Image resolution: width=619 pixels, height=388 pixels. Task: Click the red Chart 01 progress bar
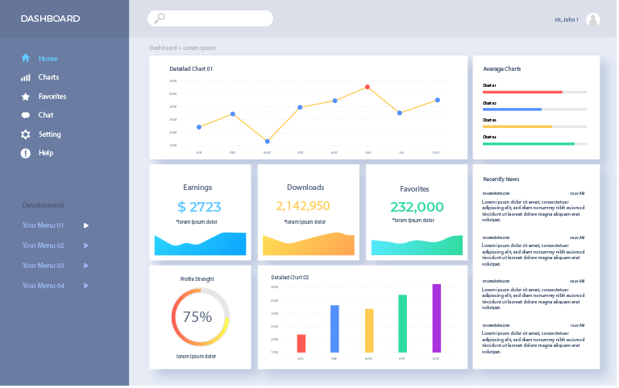tap(522, 92)
